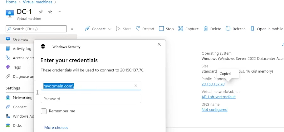Check the Remember me checkbox

(x=44, y=111)
